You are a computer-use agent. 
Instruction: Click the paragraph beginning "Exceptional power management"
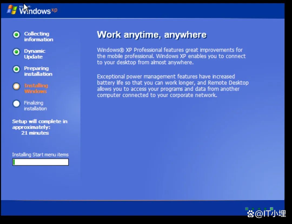click(173, 86)
